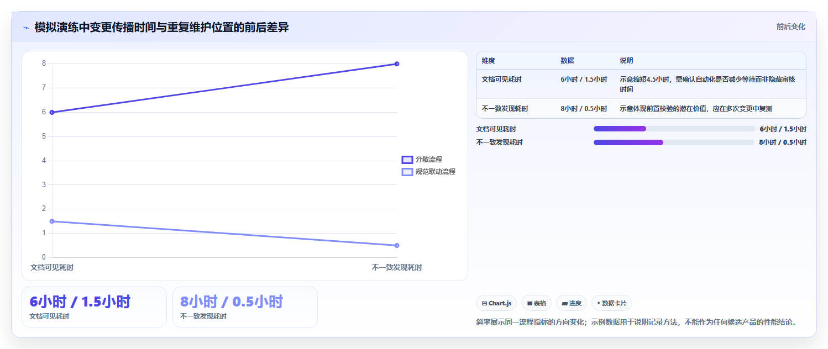Click the icon in the 进度 tag
Image resolution: width=828 pixels, height=349 pixels.
(564, 303)
